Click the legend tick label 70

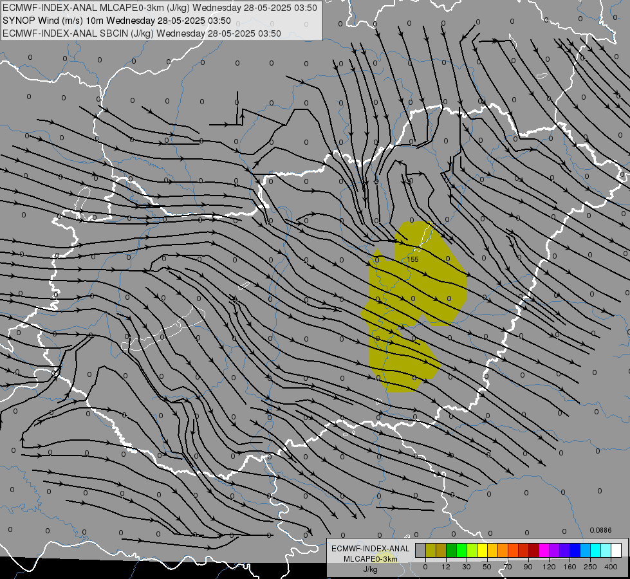pyautogui.click(x=508, y=567)
